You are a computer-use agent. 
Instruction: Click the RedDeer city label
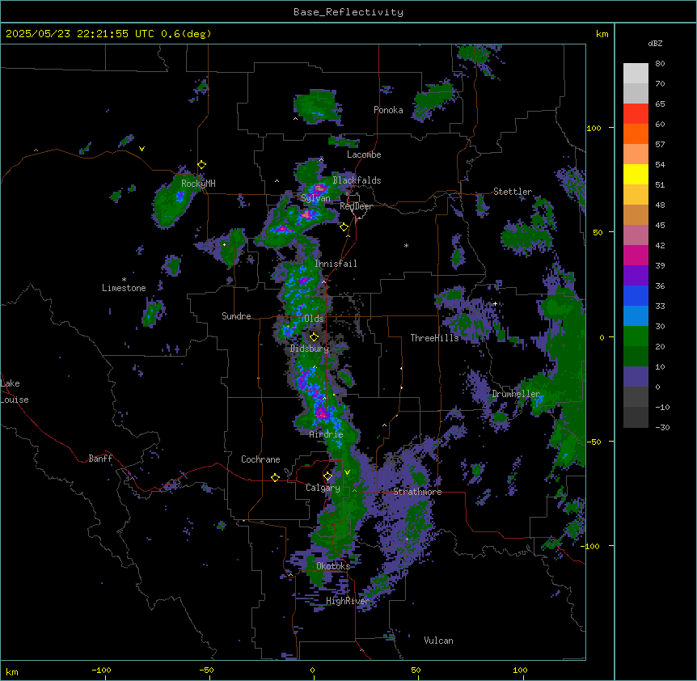(x=356, y=206)
